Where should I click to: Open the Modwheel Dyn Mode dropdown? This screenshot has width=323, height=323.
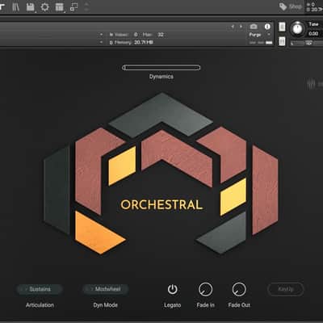tap(106, 289)
